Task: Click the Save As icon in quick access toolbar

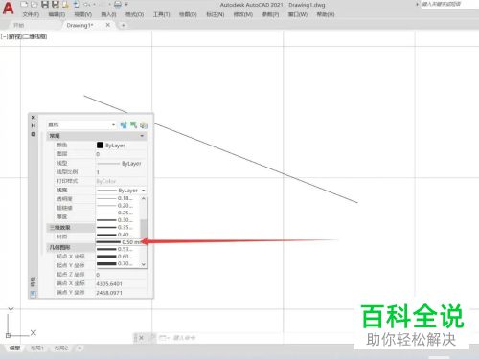Action: tap(56, 4)
